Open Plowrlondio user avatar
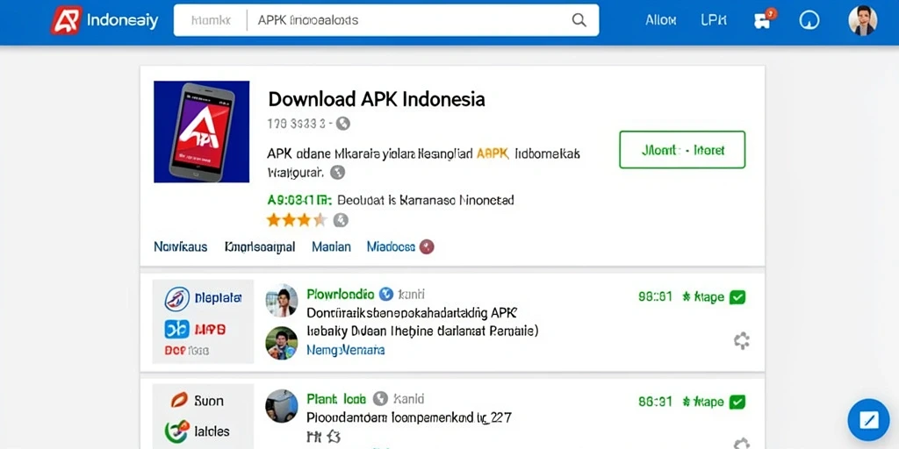Screen dimensions: 899x449 [x=282, y=300]
